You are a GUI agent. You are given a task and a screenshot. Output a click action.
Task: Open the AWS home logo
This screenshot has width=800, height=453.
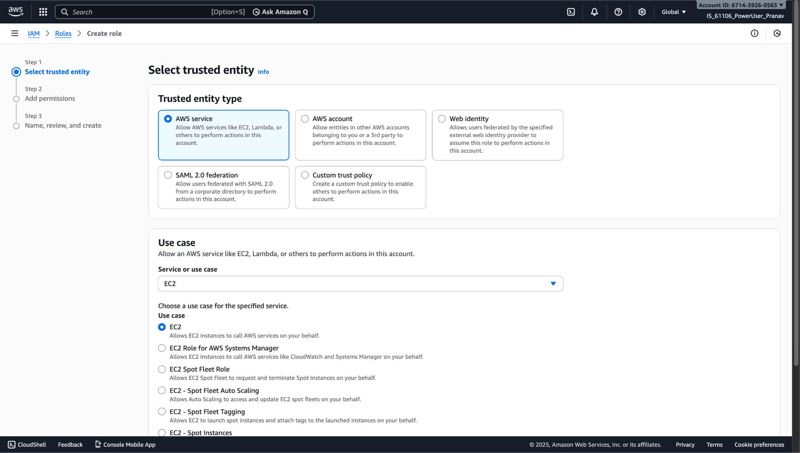point(16,12)
